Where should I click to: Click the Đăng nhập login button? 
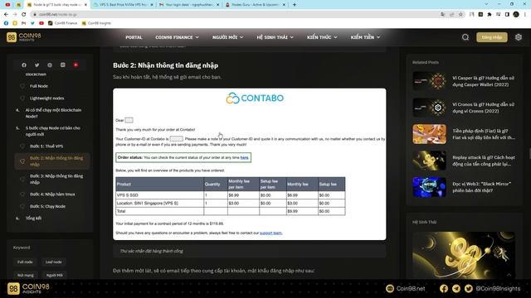[492, 37]
